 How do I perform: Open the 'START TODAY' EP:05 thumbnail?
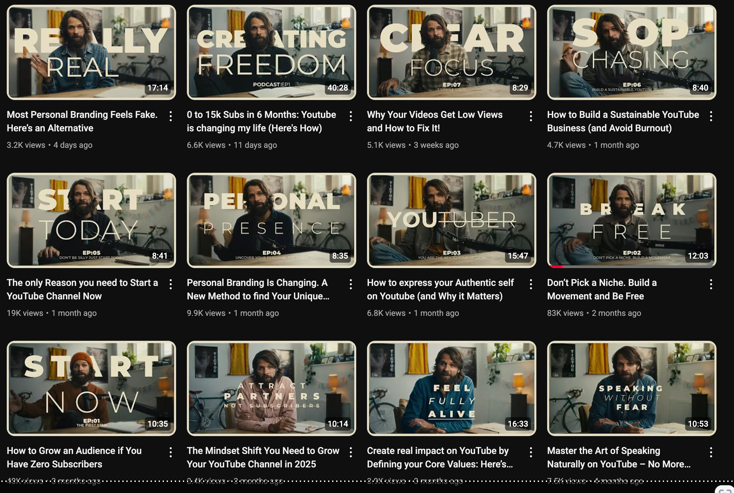coord(91,220)
